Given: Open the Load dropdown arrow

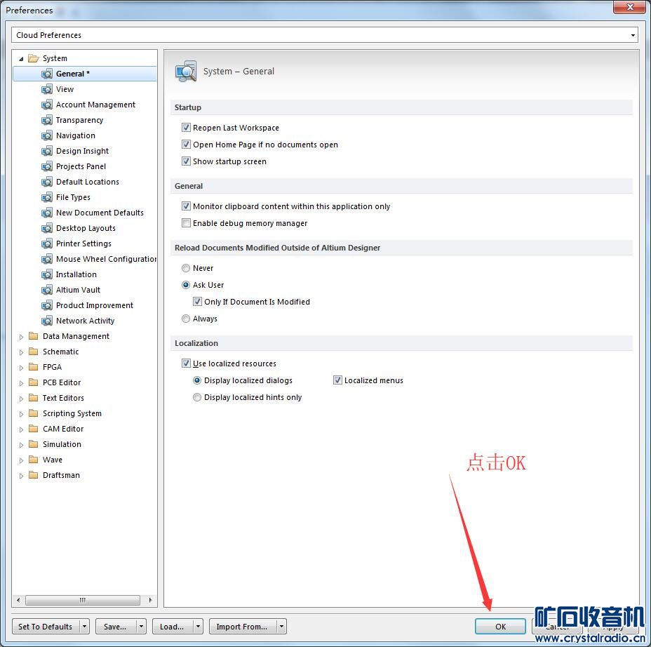Looking at the screenshot, I should [x=198, y=626].
